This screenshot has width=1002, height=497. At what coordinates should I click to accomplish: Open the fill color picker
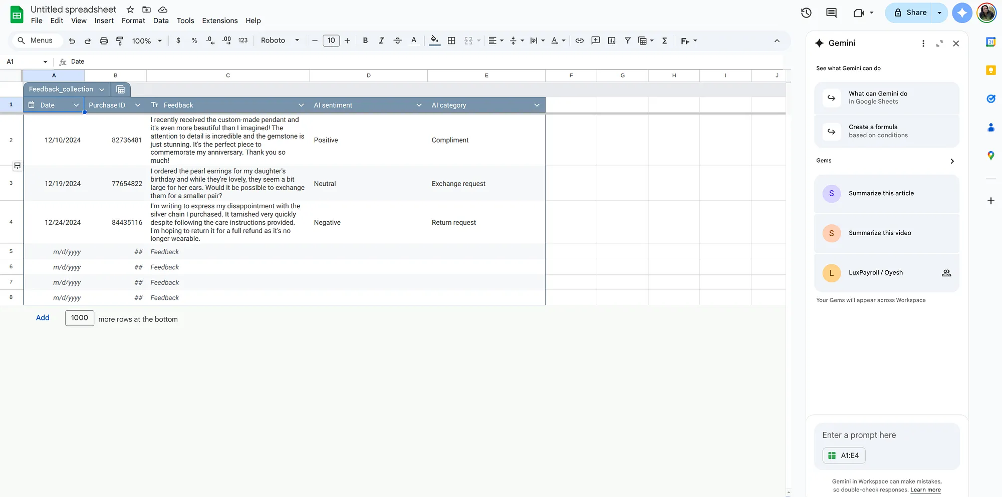pos(434,41)
